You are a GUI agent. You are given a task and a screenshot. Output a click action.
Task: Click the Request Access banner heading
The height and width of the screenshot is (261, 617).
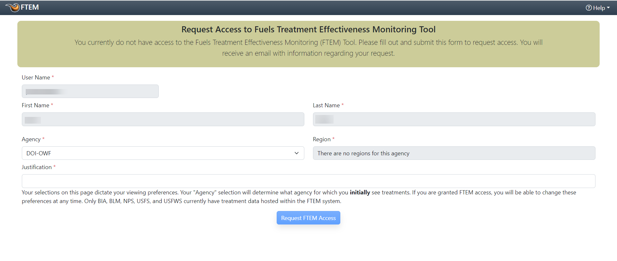308,29
